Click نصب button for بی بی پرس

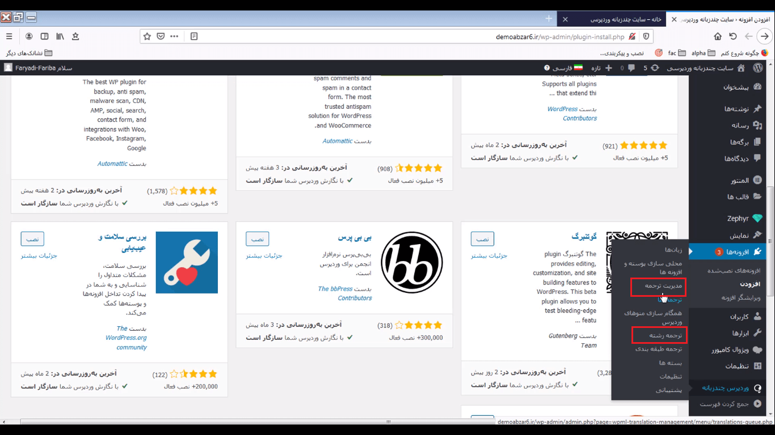[x=258, y=239]
